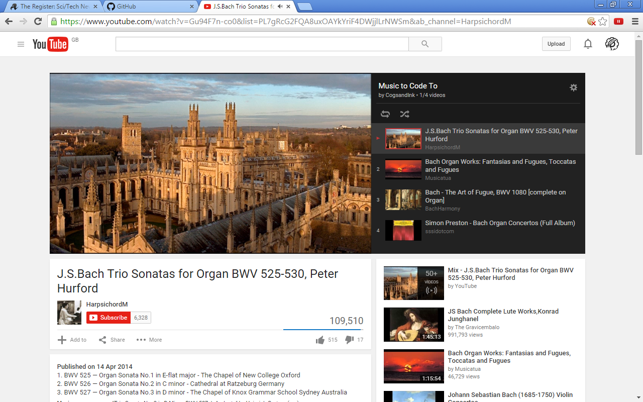This screenshot has width=643, height=402.
Task: Play The Art of Fugue playlist thumbnail
Action: 403,199
